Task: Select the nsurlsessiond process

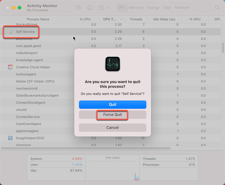Action: pos(26,88)
